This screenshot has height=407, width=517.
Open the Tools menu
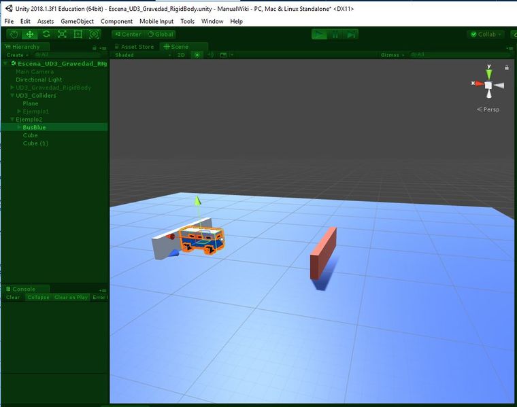(187, 22)
